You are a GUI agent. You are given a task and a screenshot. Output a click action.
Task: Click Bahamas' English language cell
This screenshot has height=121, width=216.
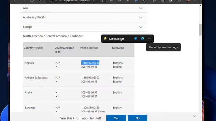pyautogui.click(x=117, y=108)
